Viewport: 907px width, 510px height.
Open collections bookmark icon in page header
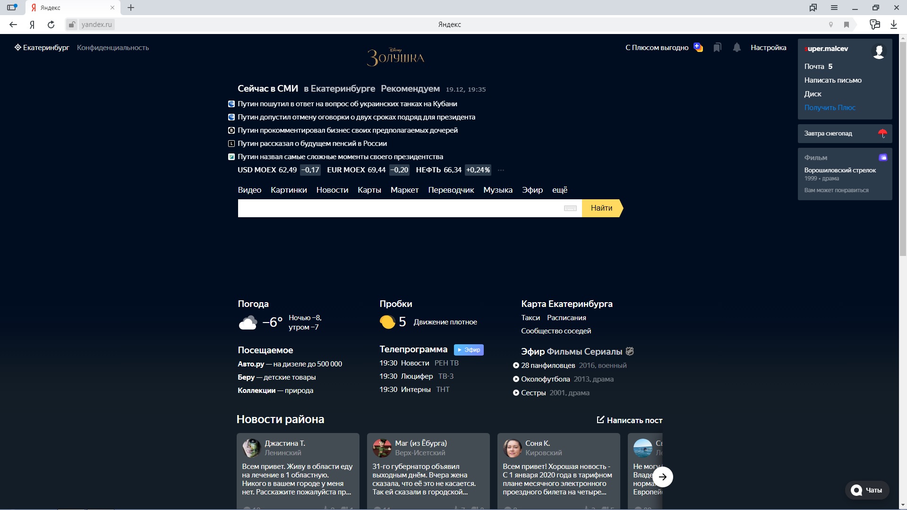pyautogui.click(x=717, y=47)
